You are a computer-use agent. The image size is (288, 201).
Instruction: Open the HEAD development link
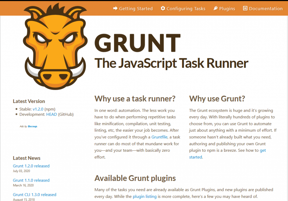coord(51,114)
